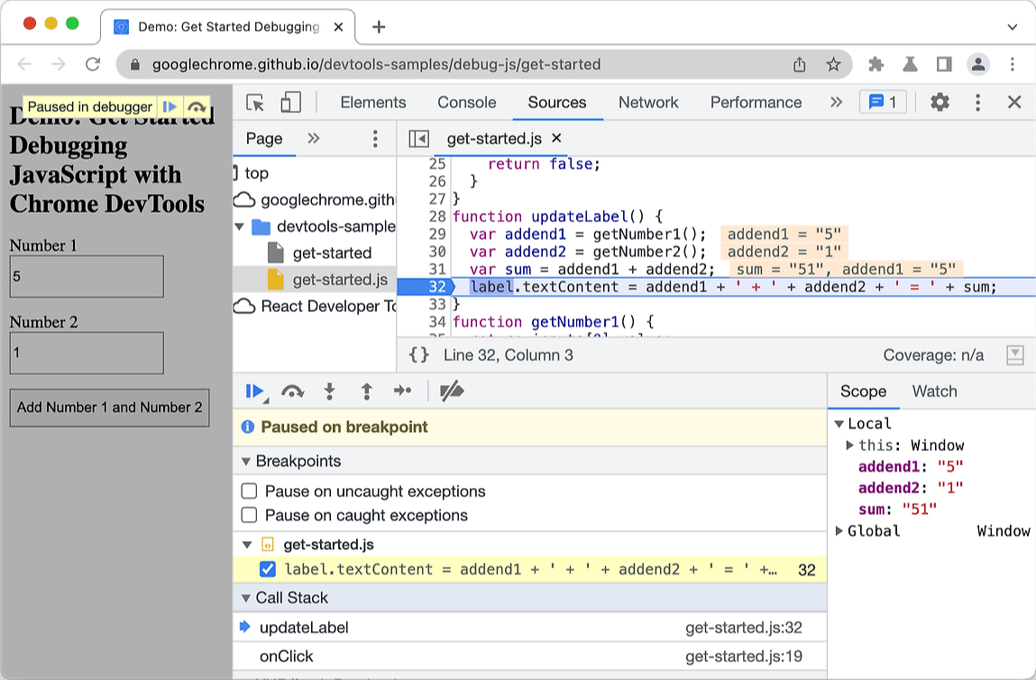Enable Pause on uncaught exceptions

[249, 491]
